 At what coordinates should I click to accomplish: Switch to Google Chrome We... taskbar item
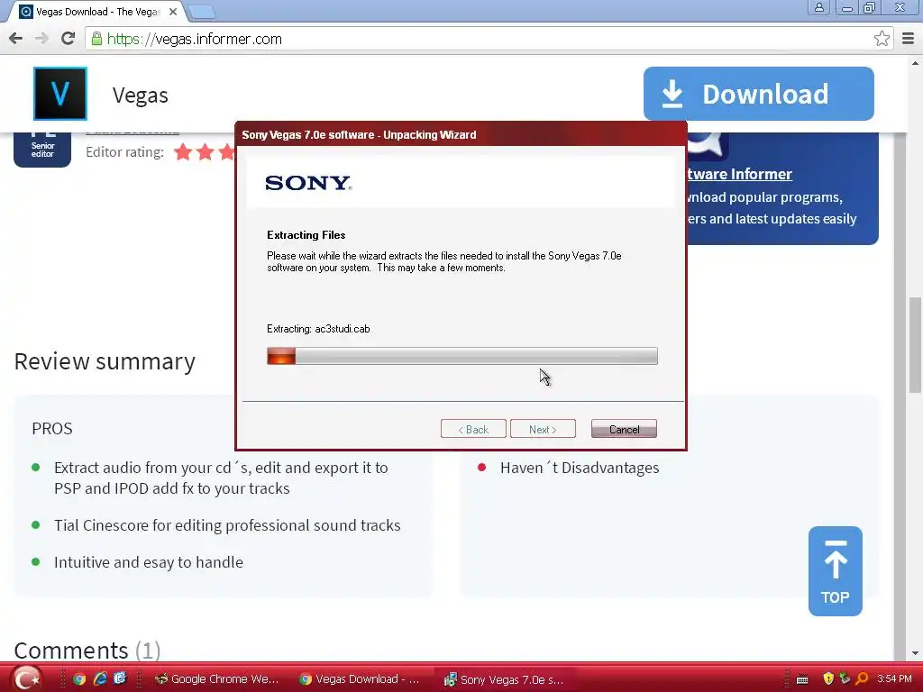tap(216, 679)
